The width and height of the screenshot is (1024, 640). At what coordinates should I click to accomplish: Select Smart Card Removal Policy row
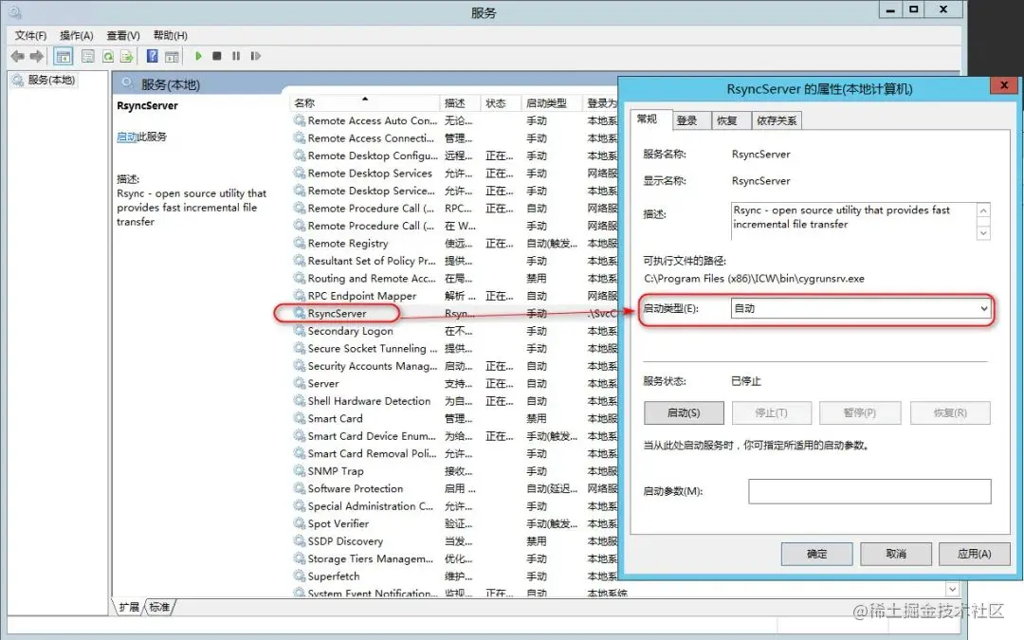pos(454,453)
